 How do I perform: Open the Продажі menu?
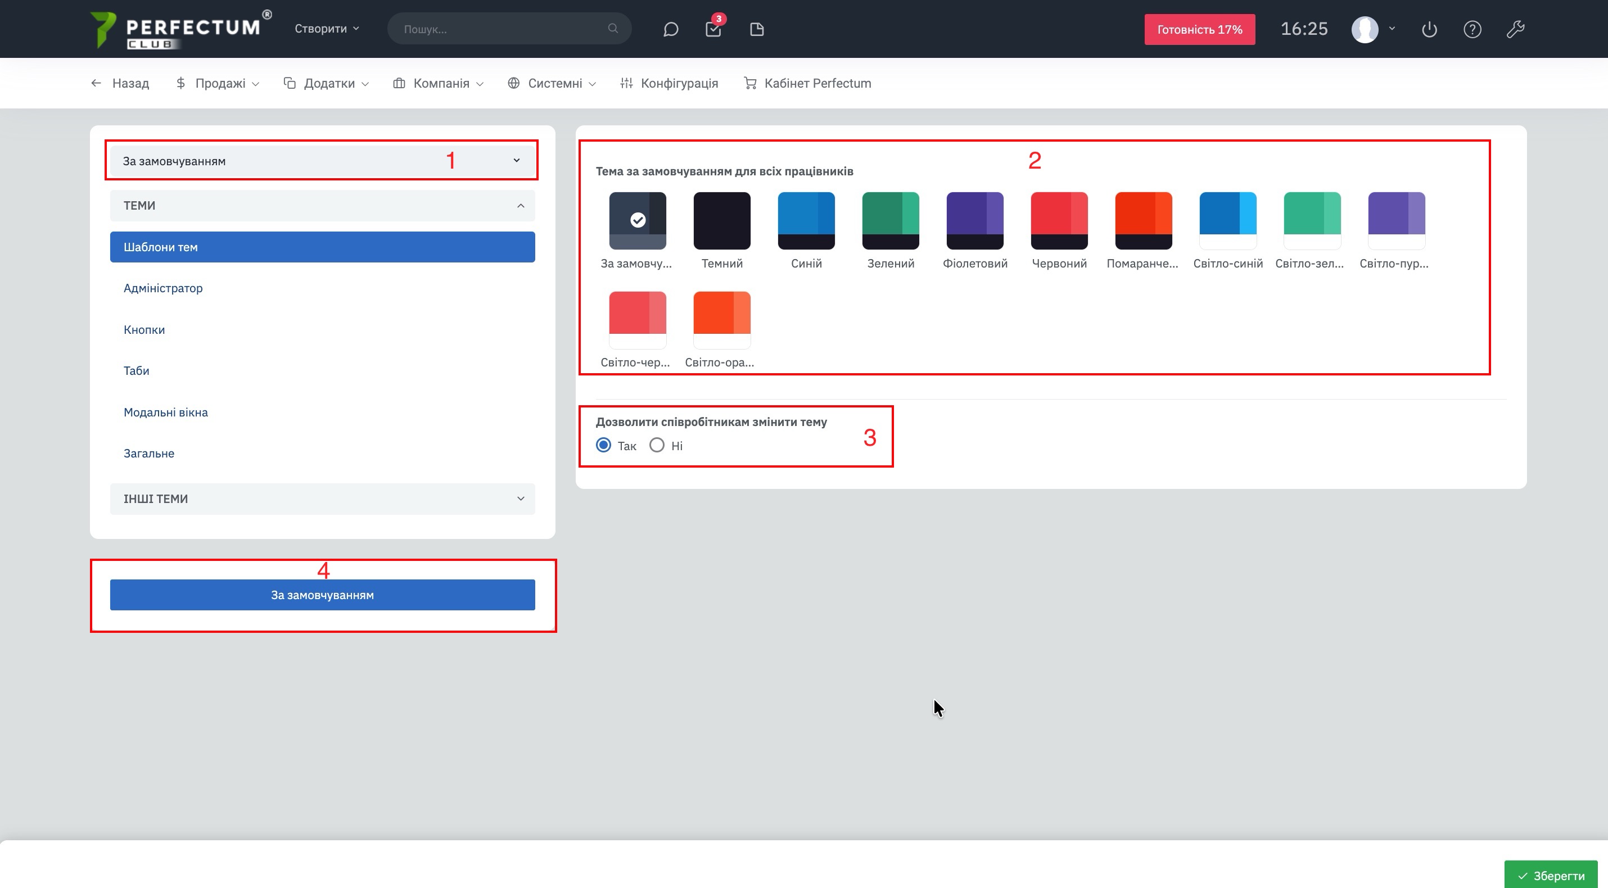(219, 83)
